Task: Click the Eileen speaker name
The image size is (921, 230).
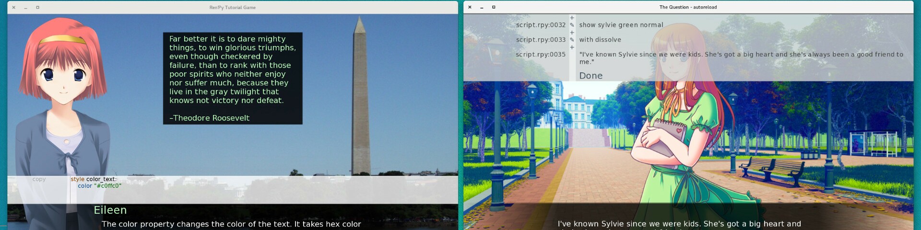Action: coord(110,210)
